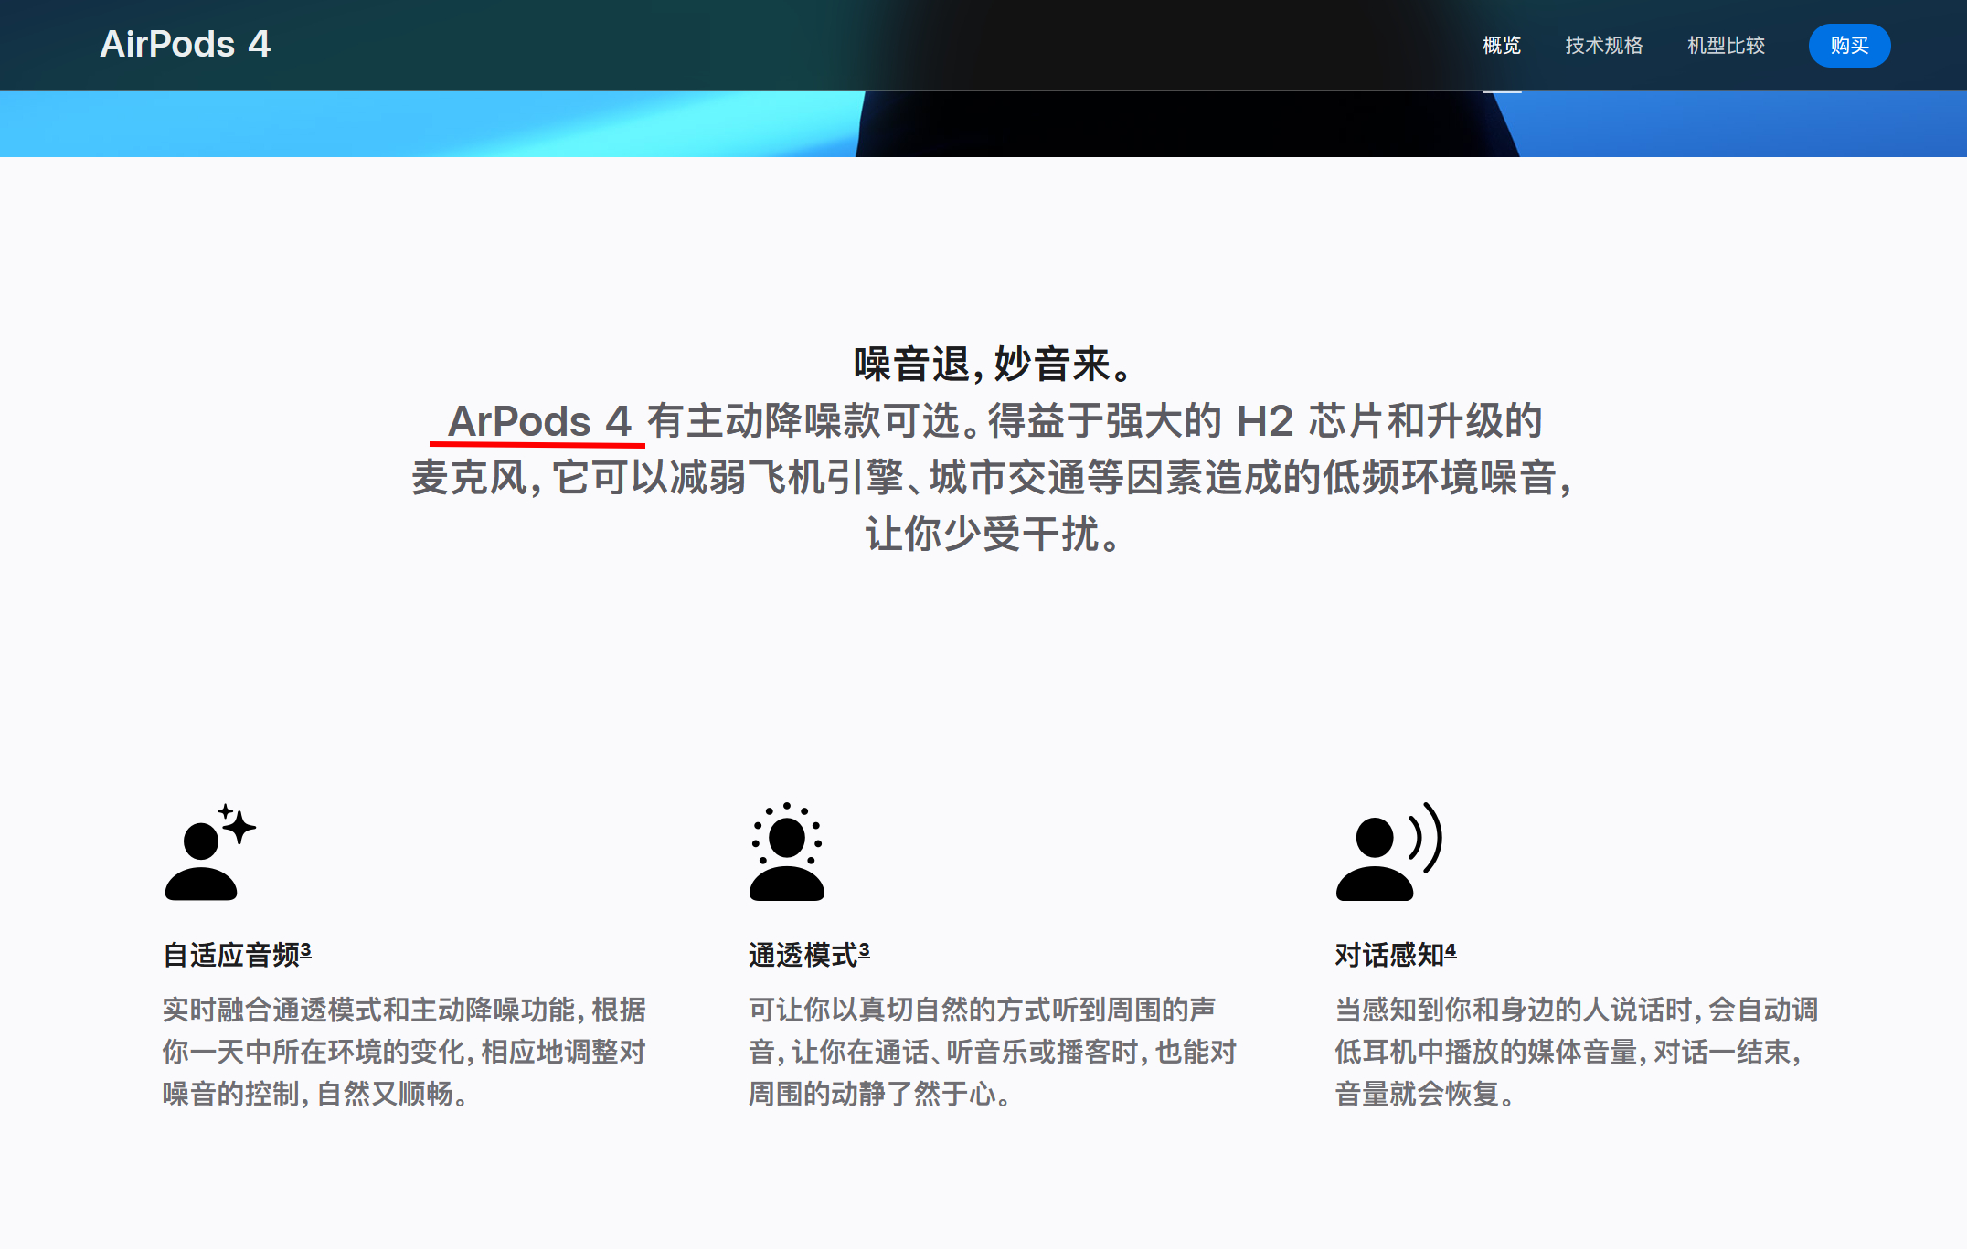Open the 概览 overview tab
This screenshot has height=1249, width=1967.
[1501, 46]
